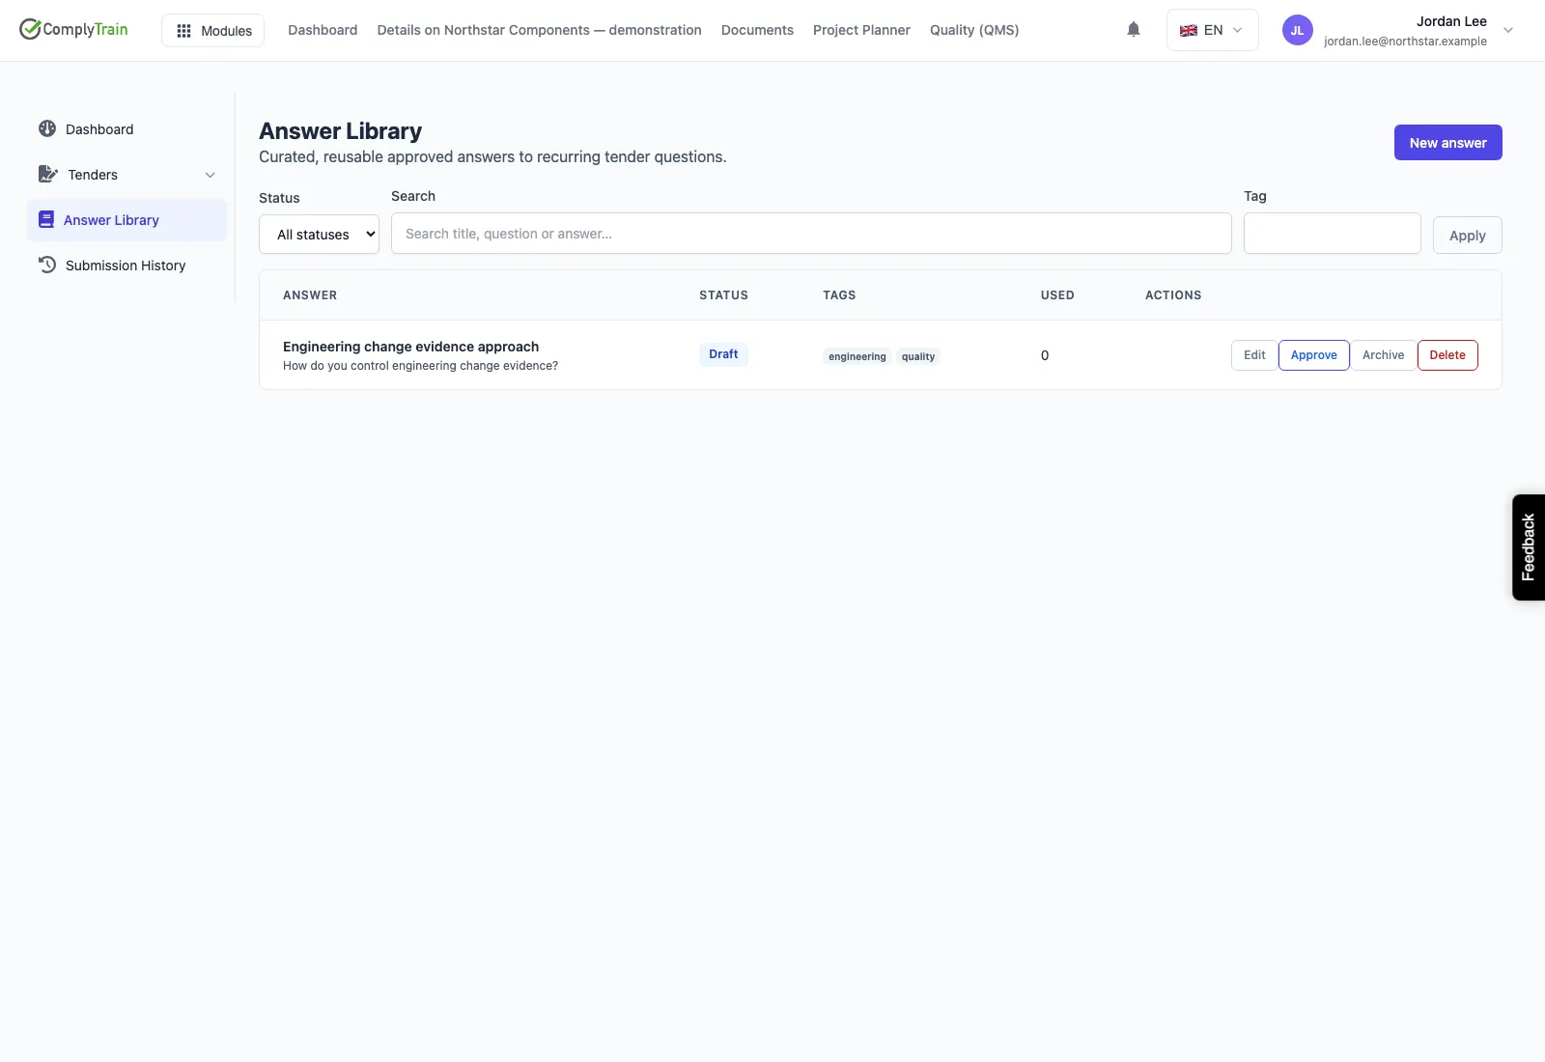Image resolution: width=1545 pixels, height=1062 pixels.
Task: Select Answer Library in sidebar
Action: click(x=127, y=220)
